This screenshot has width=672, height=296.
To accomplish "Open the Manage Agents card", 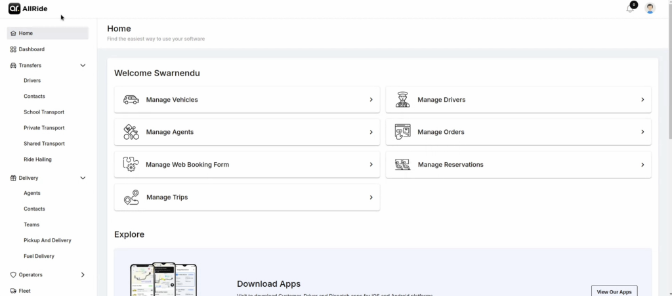I will click(x=247, y=132).
